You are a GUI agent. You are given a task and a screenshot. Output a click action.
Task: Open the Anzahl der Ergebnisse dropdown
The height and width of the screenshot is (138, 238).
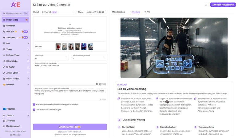[89, 57]
